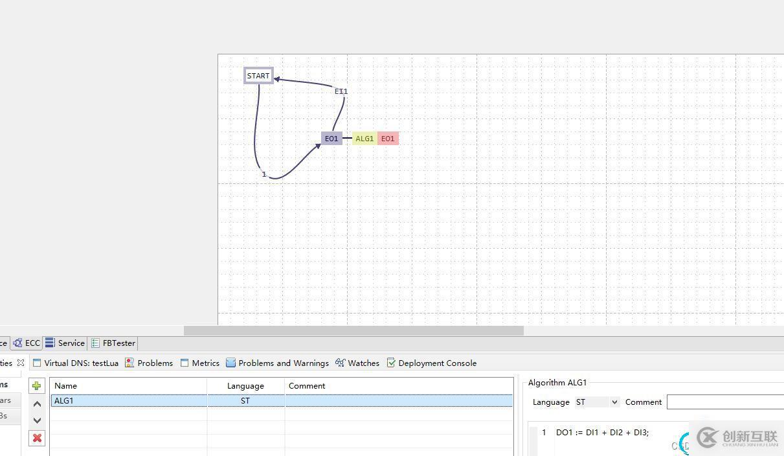Viewport: 784px width, 456px height.
Task: Move selected algorithm up
Action: (x=37, y=404)
